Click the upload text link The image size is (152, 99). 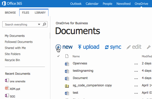(x=91, y=47)
